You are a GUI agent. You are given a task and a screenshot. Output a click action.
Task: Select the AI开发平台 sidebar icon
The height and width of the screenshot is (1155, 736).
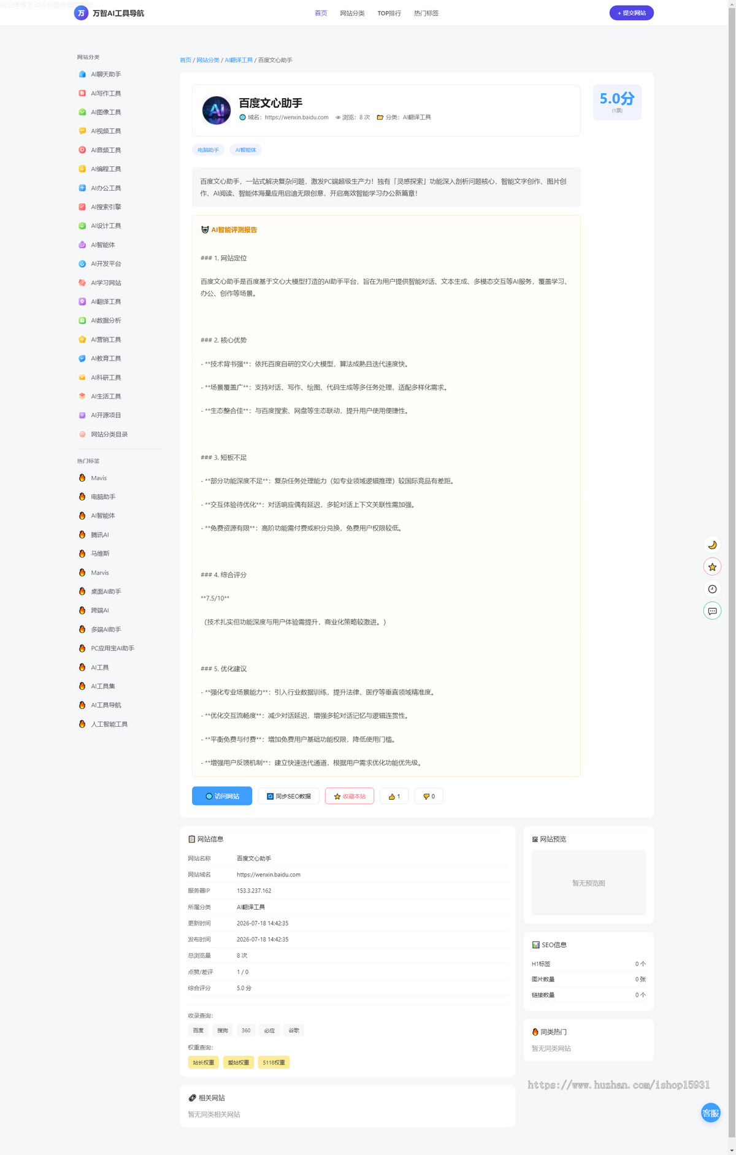pos(82,264)
